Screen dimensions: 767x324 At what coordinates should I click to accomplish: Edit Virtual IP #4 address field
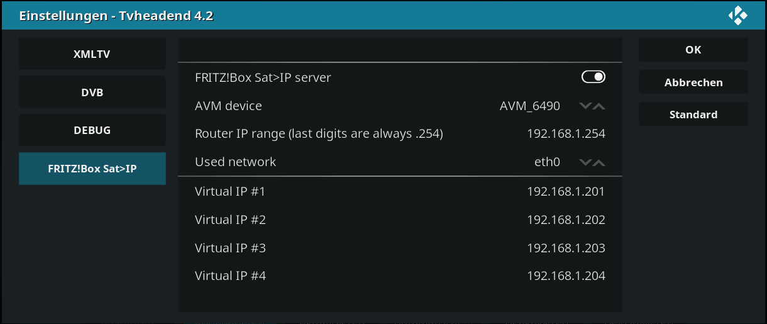(400, 276)
